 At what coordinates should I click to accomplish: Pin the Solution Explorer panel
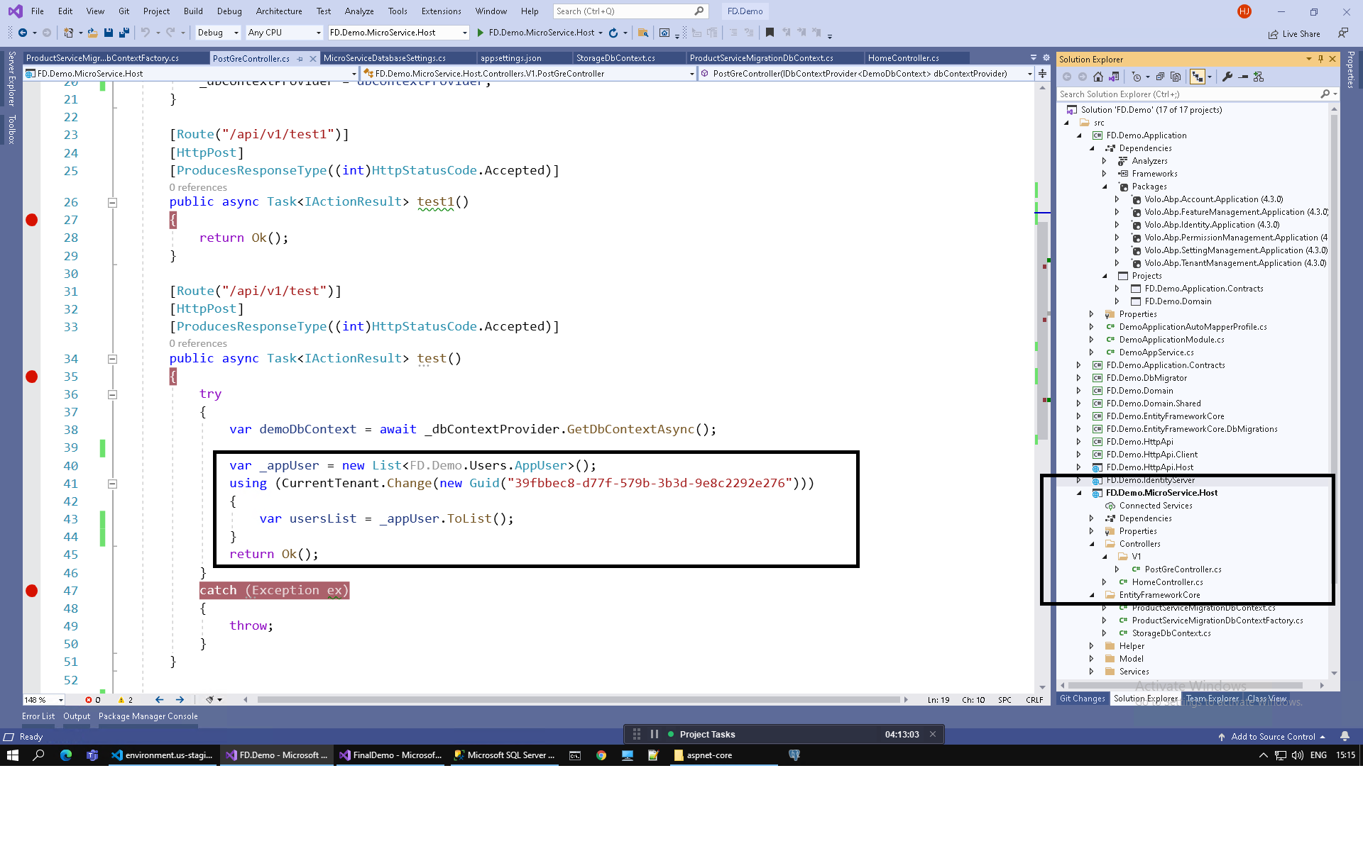point(1320,59)
